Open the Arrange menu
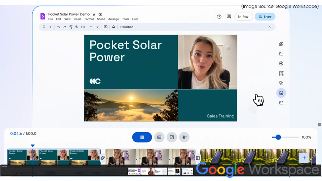 114,19
